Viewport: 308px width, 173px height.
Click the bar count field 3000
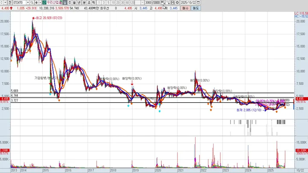coord(148,3)
